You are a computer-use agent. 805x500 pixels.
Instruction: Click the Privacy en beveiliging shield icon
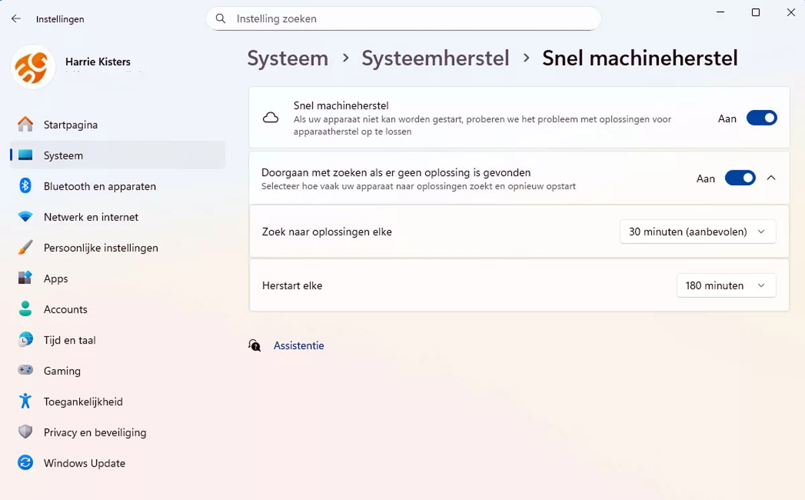pyautogui.click(x=25, y=432)
